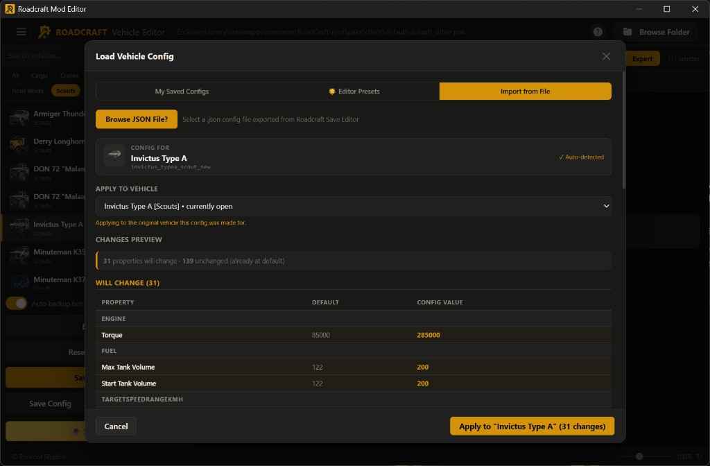Screen dimensions: 710x466
Task: Select the Import from File tab
Action: [526, 91]
